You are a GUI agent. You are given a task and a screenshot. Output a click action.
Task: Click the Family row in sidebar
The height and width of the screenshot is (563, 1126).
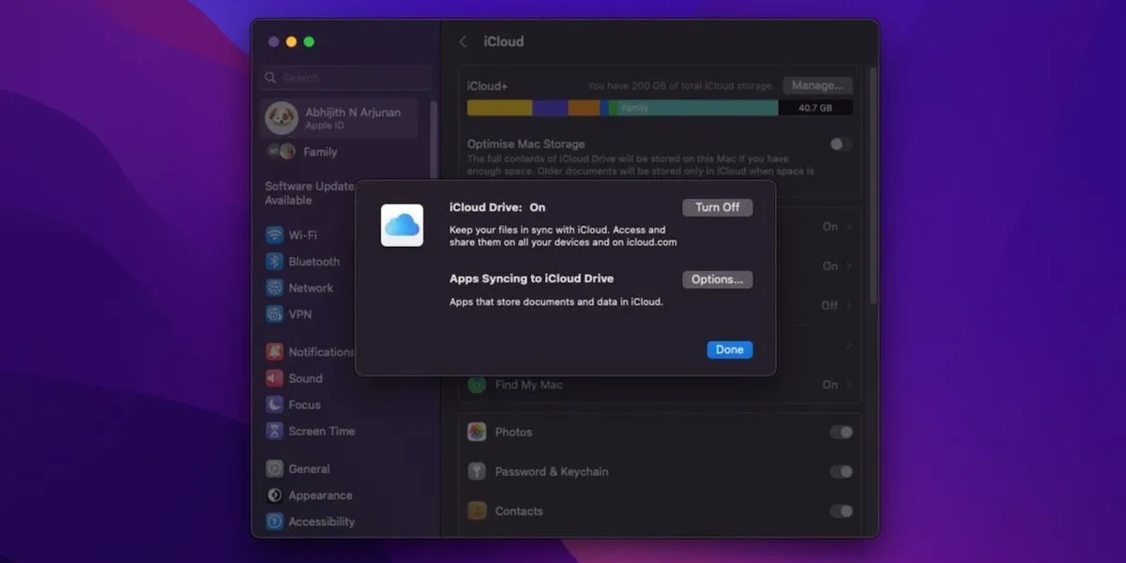(341, 151)
